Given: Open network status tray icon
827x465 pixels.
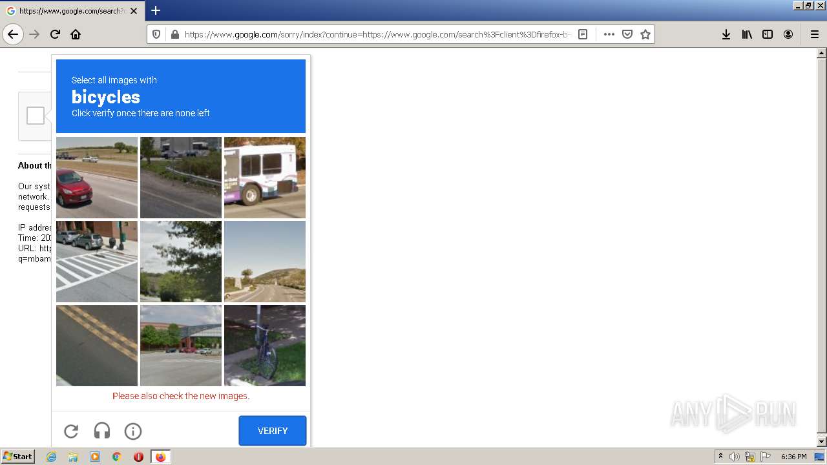Looking at the screenshot, I should [x=750, y=457].
